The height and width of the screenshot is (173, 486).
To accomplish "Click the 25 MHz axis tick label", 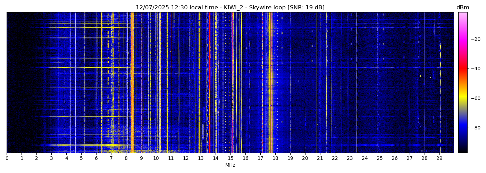I will (379, 158).
